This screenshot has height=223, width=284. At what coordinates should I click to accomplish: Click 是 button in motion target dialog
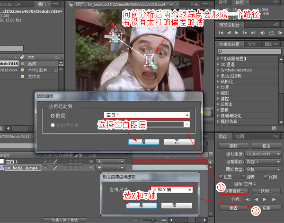[x=143, y=142]
